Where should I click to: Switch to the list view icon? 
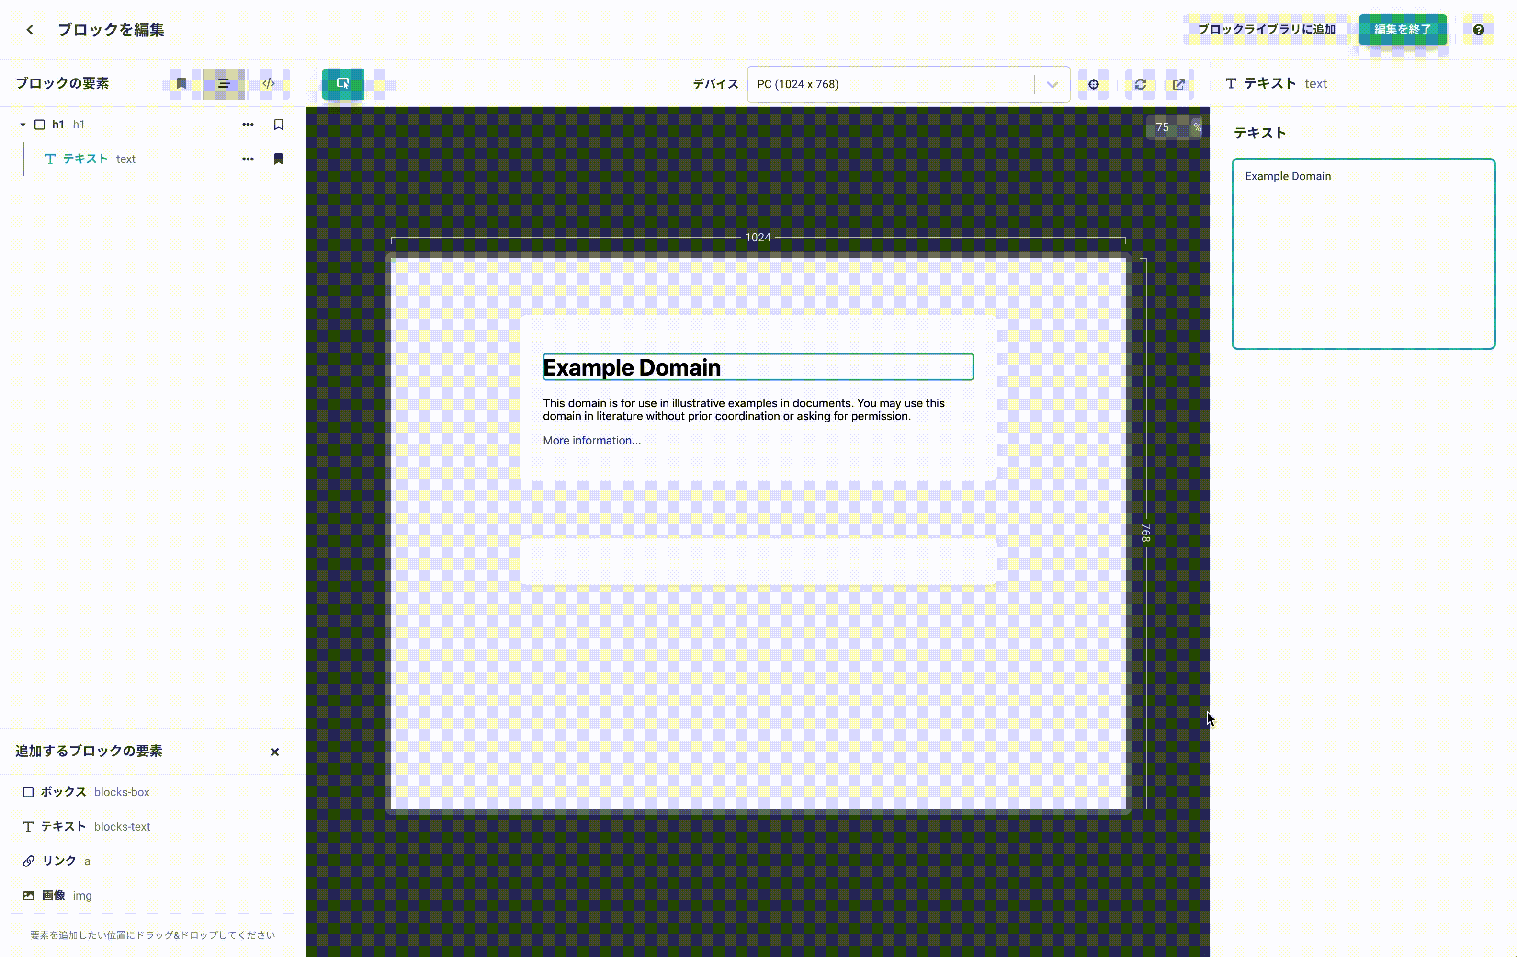tap(224, 84)
